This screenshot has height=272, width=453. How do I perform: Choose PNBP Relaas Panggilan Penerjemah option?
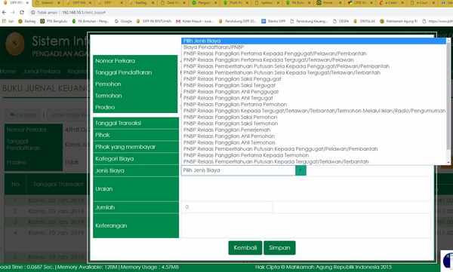314,130
